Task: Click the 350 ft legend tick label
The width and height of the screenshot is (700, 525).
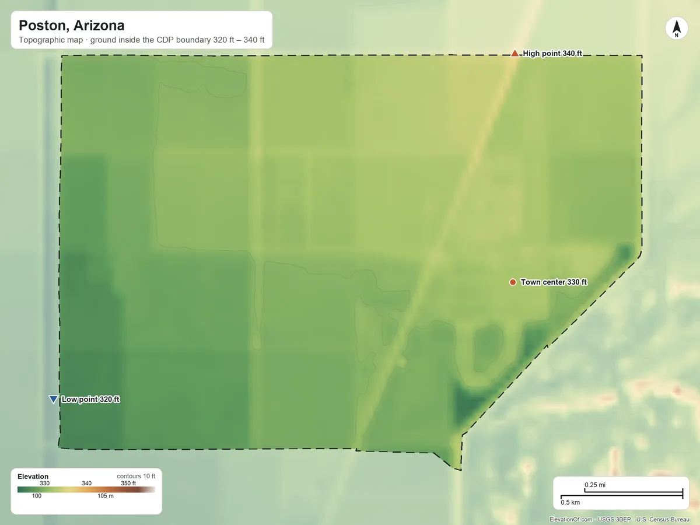Action: [x=128, y=483]
